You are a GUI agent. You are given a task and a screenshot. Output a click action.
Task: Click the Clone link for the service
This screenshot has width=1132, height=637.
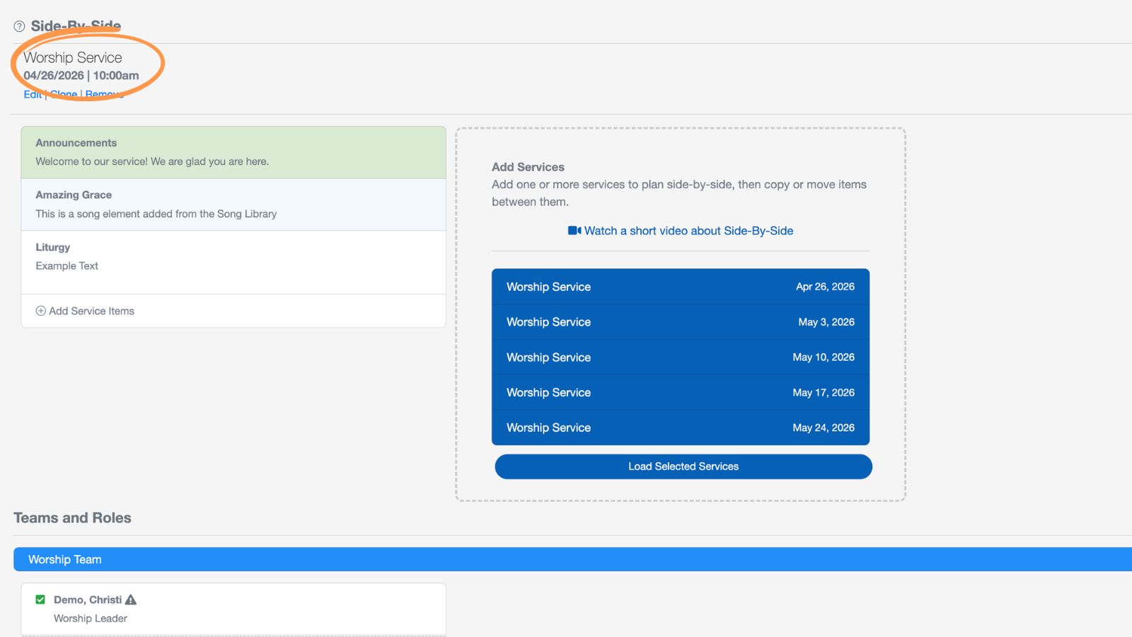click(63, 93)
